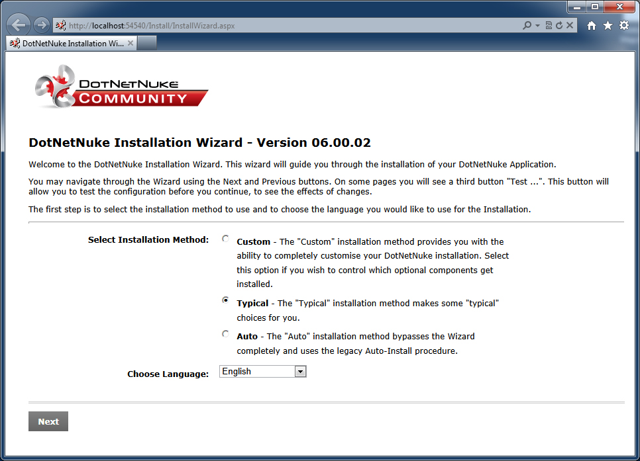
Task: Close the DotNetNuke Installation Wizard tab
Action: (131, 43)
